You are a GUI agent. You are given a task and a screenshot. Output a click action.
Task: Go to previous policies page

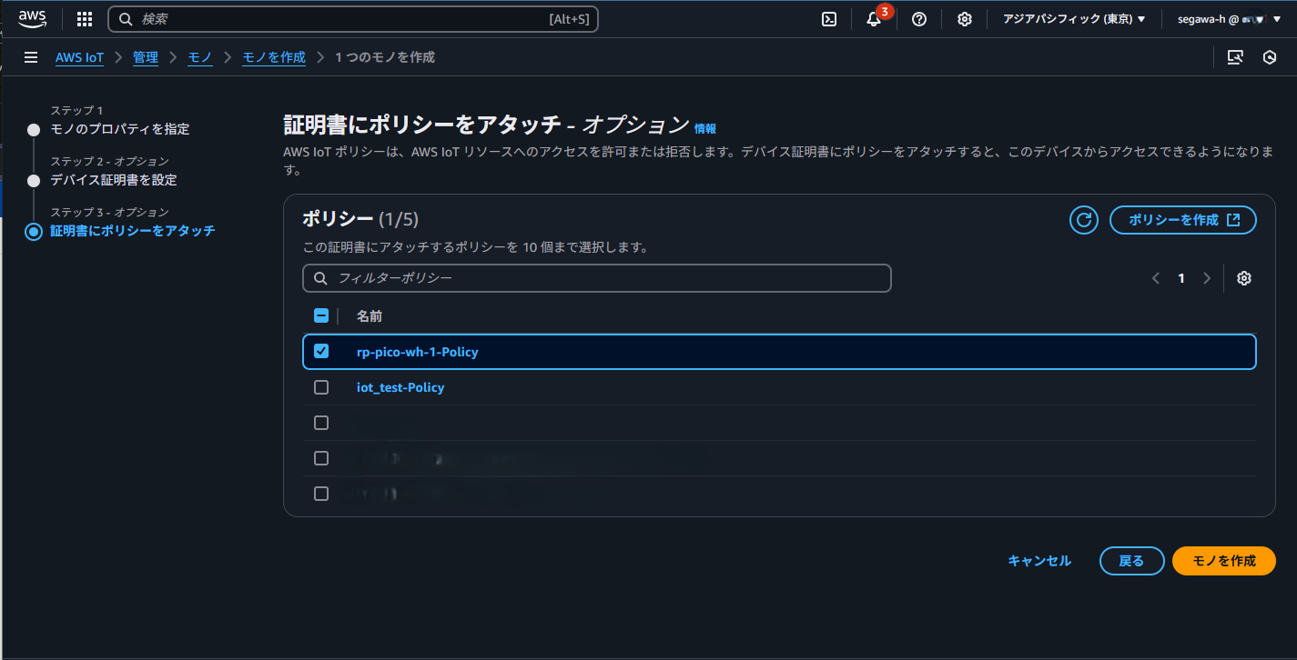1156,278
